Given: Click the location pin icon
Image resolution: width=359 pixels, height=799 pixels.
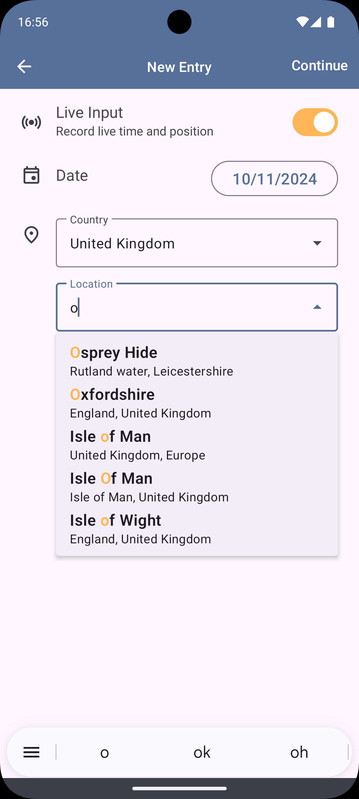Looking at the screenshot, I should point(31,235).
